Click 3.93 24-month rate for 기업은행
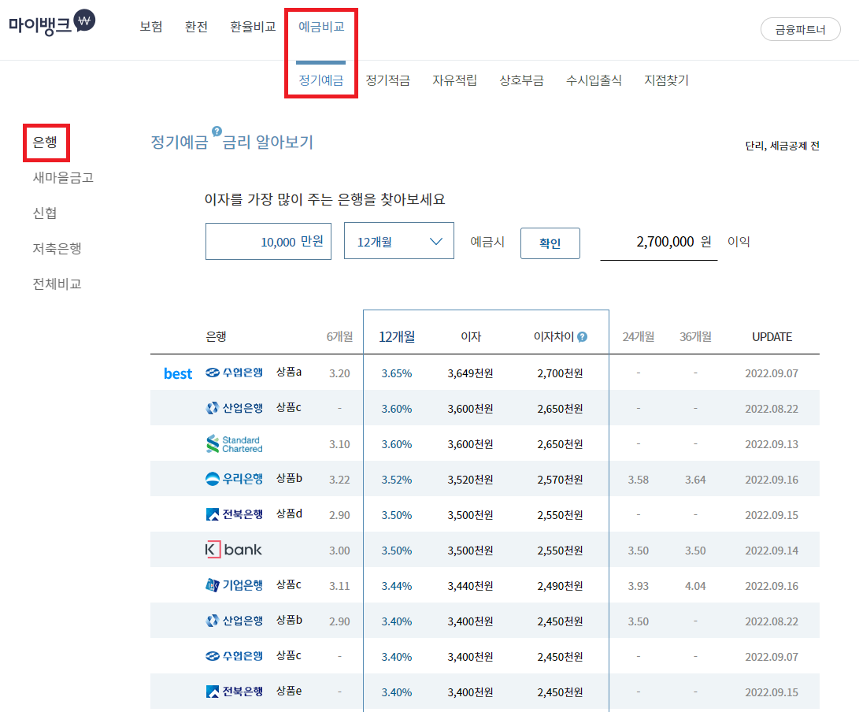 click(639, 586)
